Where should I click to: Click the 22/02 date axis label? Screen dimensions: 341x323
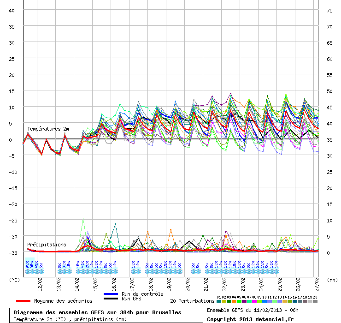[x=225, y=284]
